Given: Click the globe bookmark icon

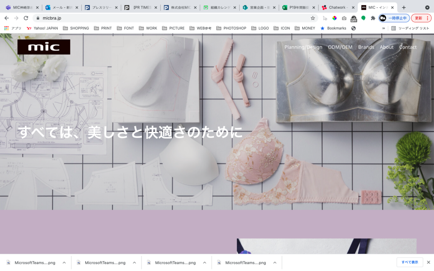Looking at the screenshot, I should [x=353, y=28].
